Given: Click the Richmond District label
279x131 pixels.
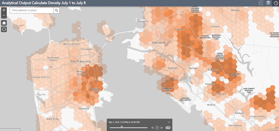Looking at the screenshot, I should coord(53,59).
